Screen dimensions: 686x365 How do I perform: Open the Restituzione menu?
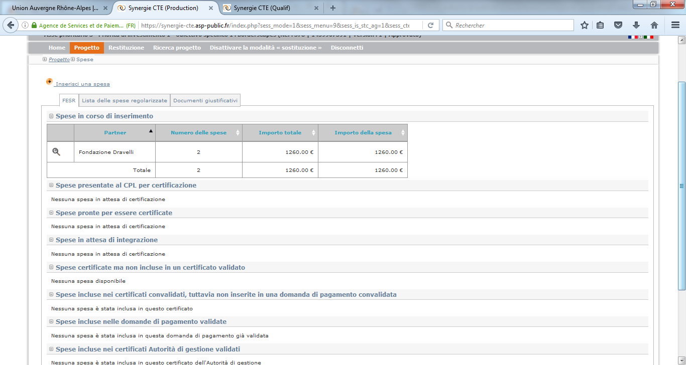(x=126, y=48)
